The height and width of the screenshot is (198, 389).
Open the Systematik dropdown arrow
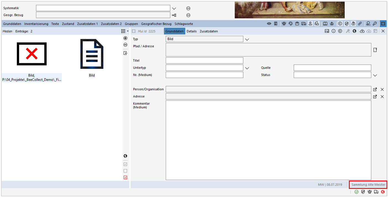coord(174,8)
